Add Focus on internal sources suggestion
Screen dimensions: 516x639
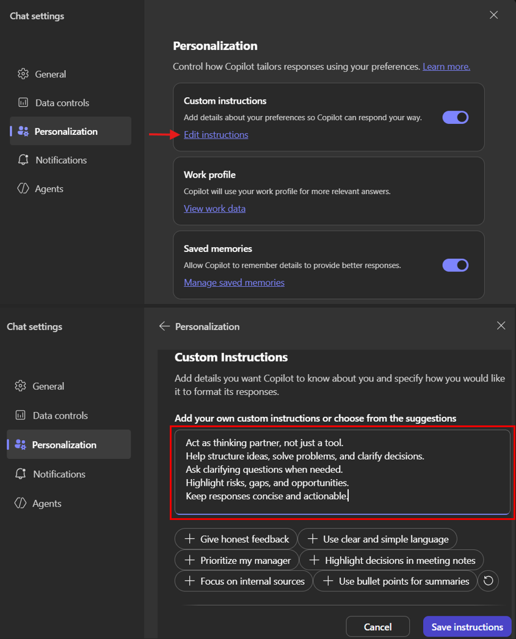coord(244,581)
